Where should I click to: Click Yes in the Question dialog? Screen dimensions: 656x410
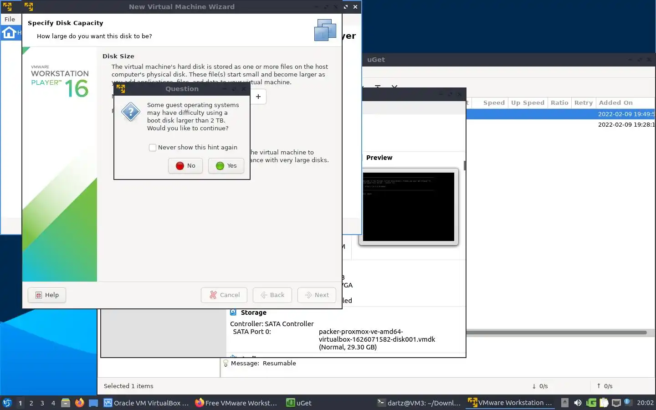226,166
